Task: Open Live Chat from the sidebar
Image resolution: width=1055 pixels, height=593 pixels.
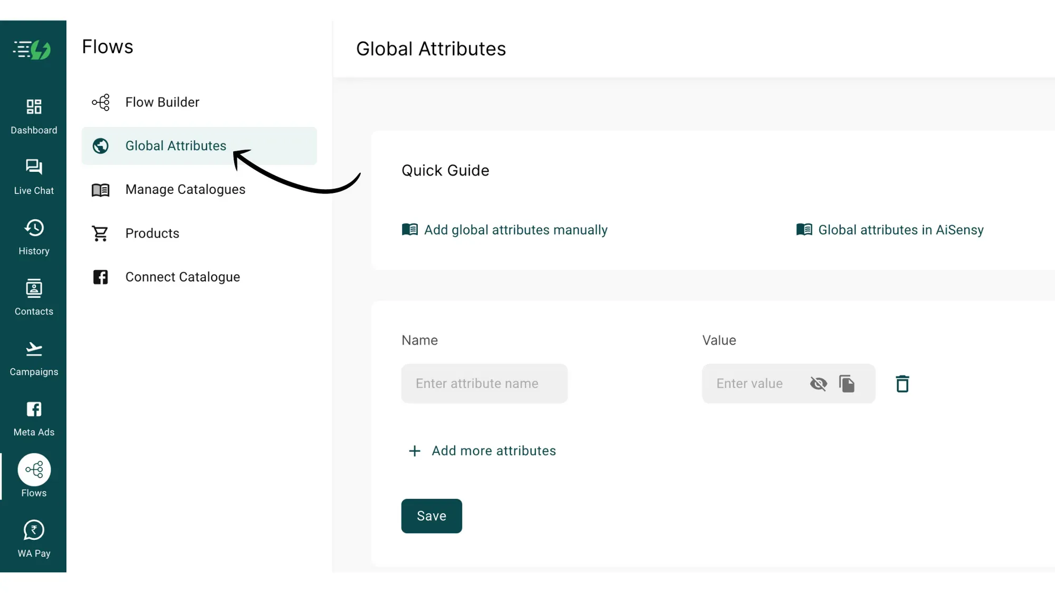Action: click(x=33, y=176)
